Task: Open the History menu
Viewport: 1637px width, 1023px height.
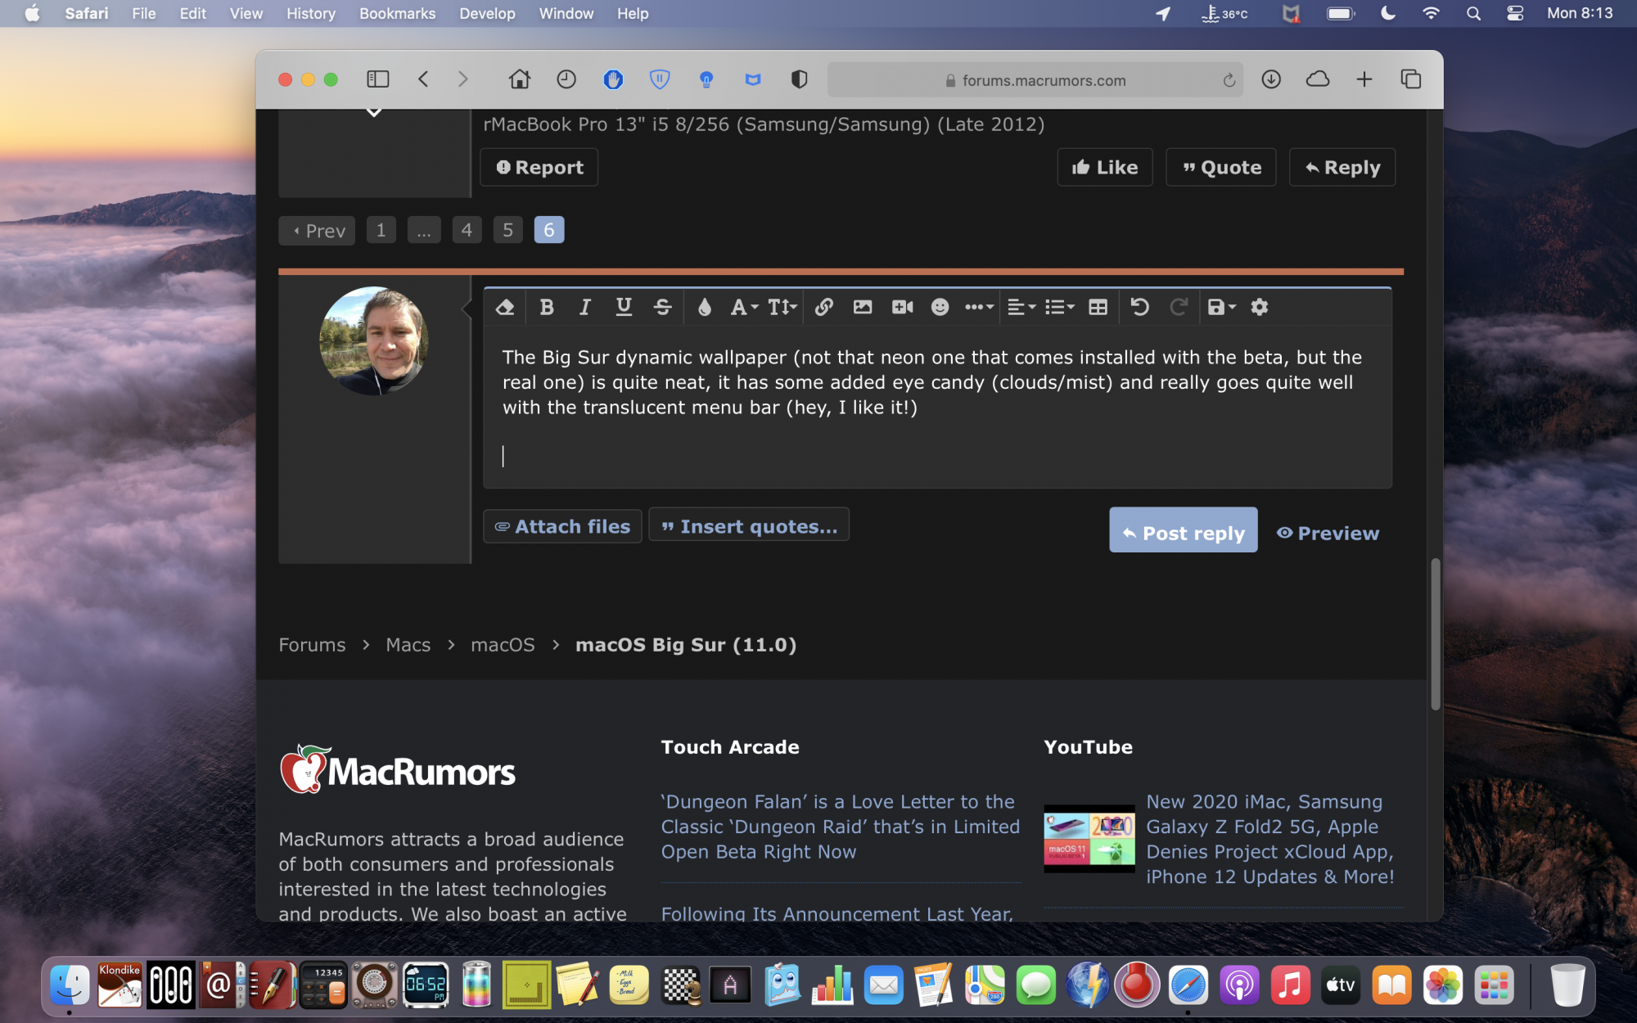Action: (311, 13)
